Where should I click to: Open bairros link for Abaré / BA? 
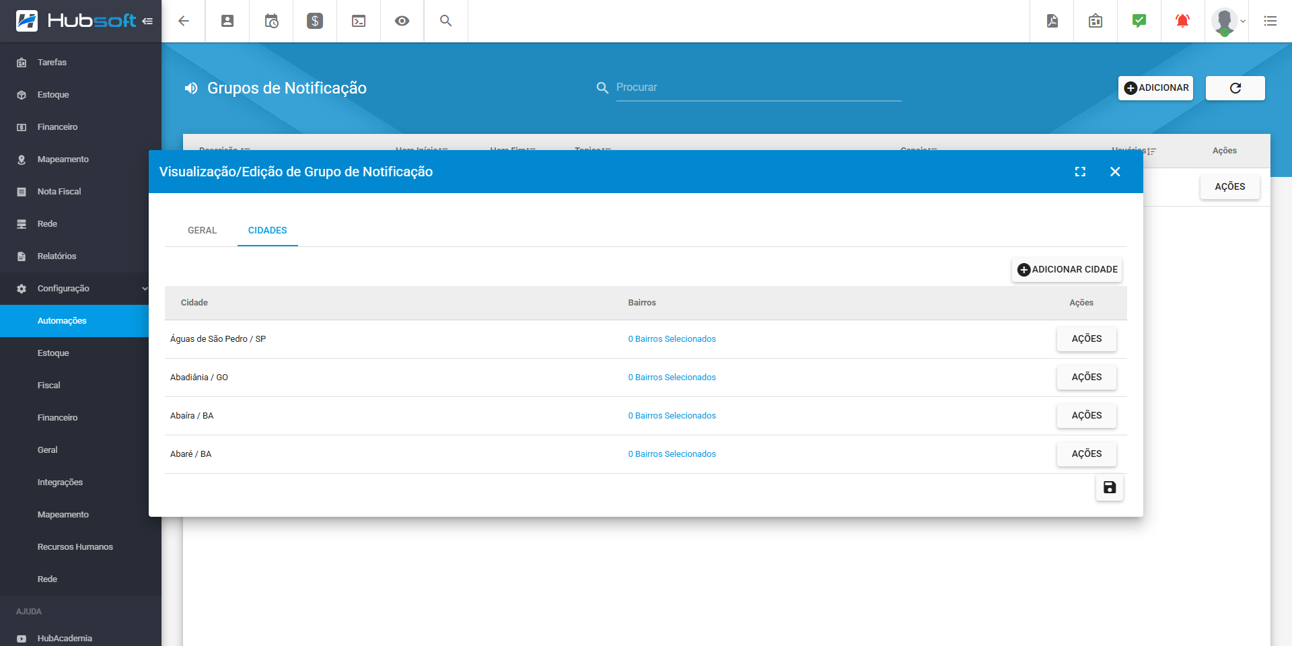pos(672,454)
